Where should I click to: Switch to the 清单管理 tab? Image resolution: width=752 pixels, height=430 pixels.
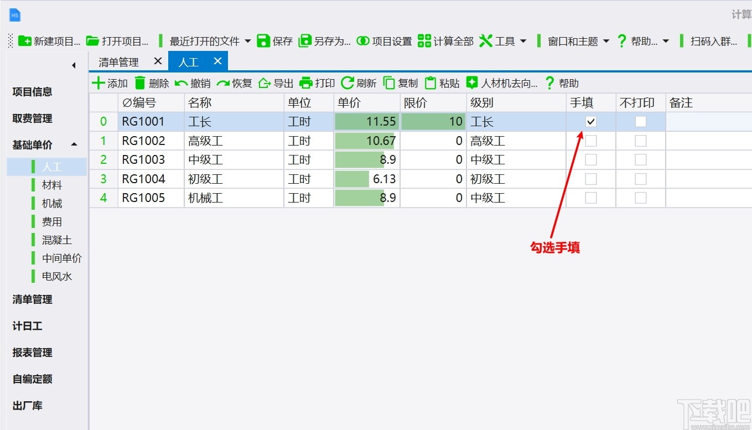[118, 61]
